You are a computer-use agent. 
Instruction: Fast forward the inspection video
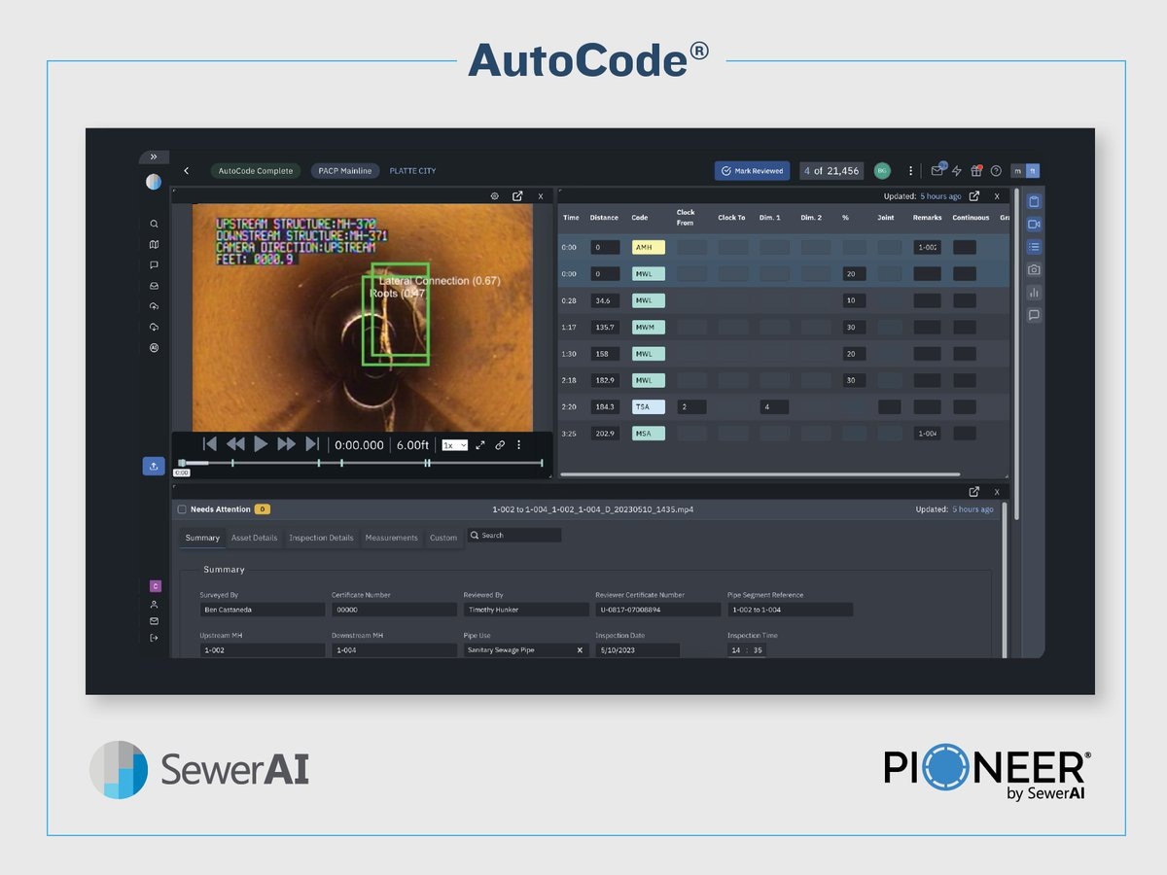coord(286,444)
